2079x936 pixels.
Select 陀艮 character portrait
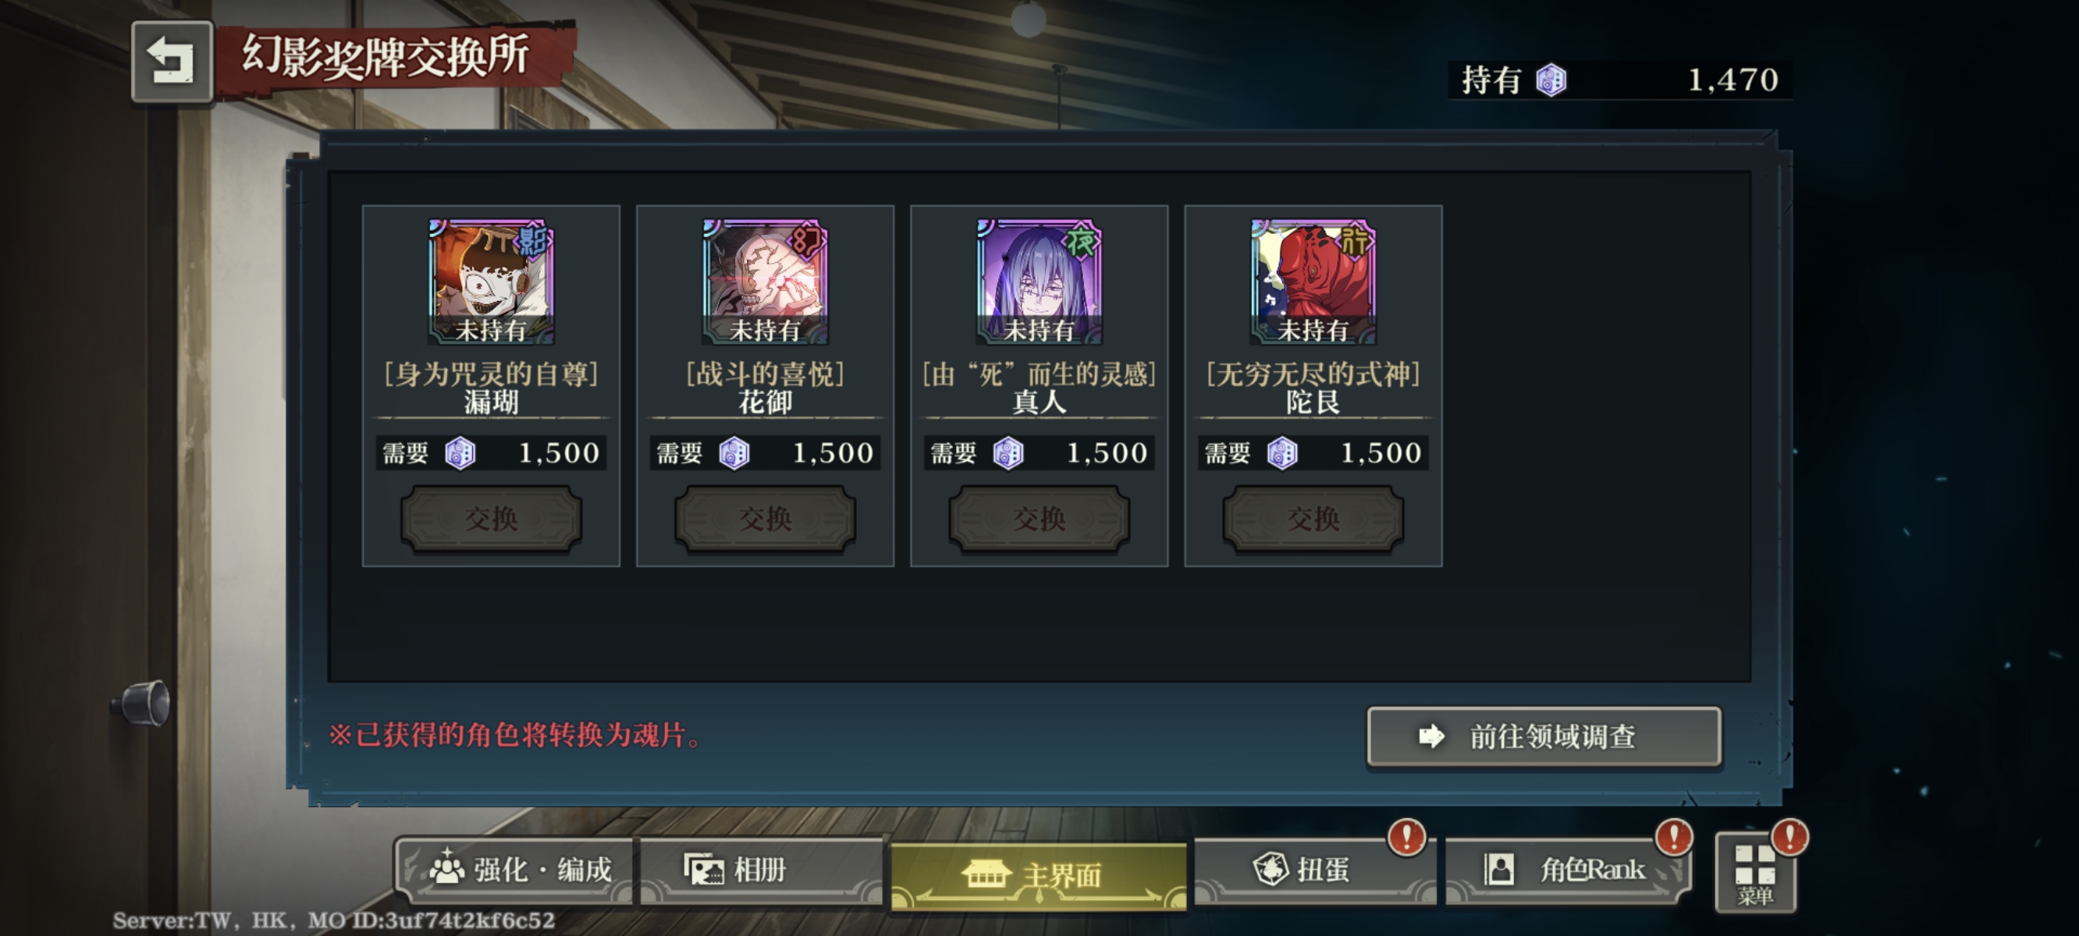pos(1313,281)
